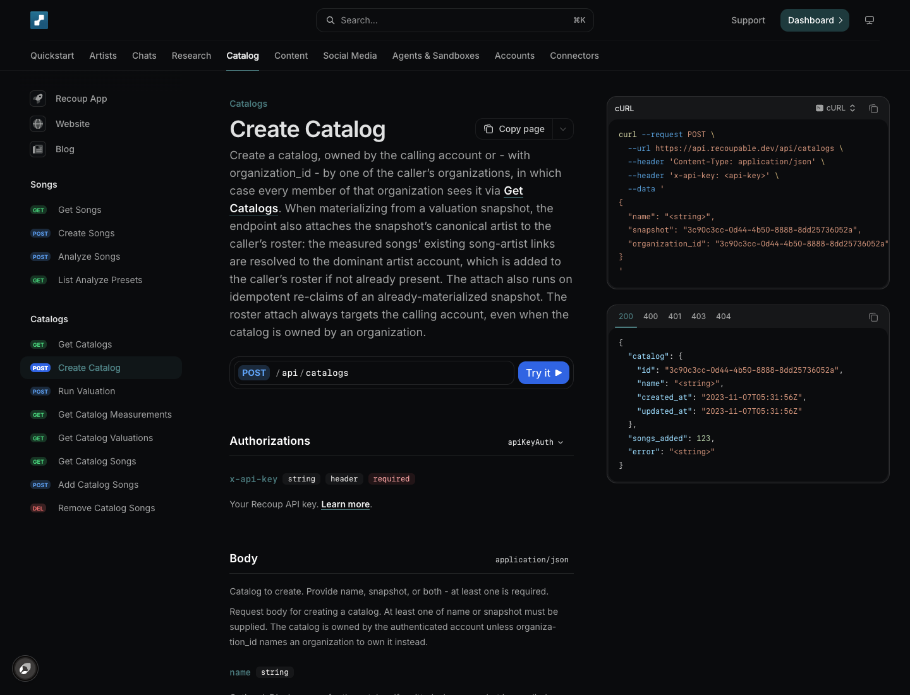Click the name body parameter
910x695 pixels.
click(240, 672)
